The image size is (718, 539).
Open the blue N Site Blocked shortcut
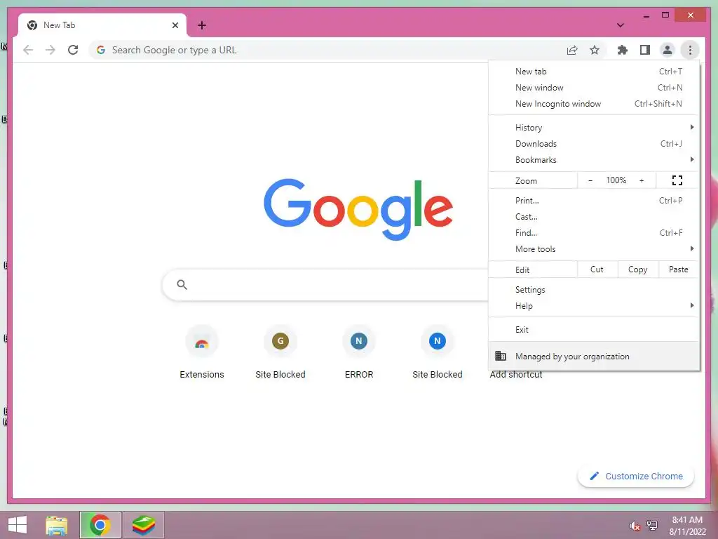tap(438, 352)
